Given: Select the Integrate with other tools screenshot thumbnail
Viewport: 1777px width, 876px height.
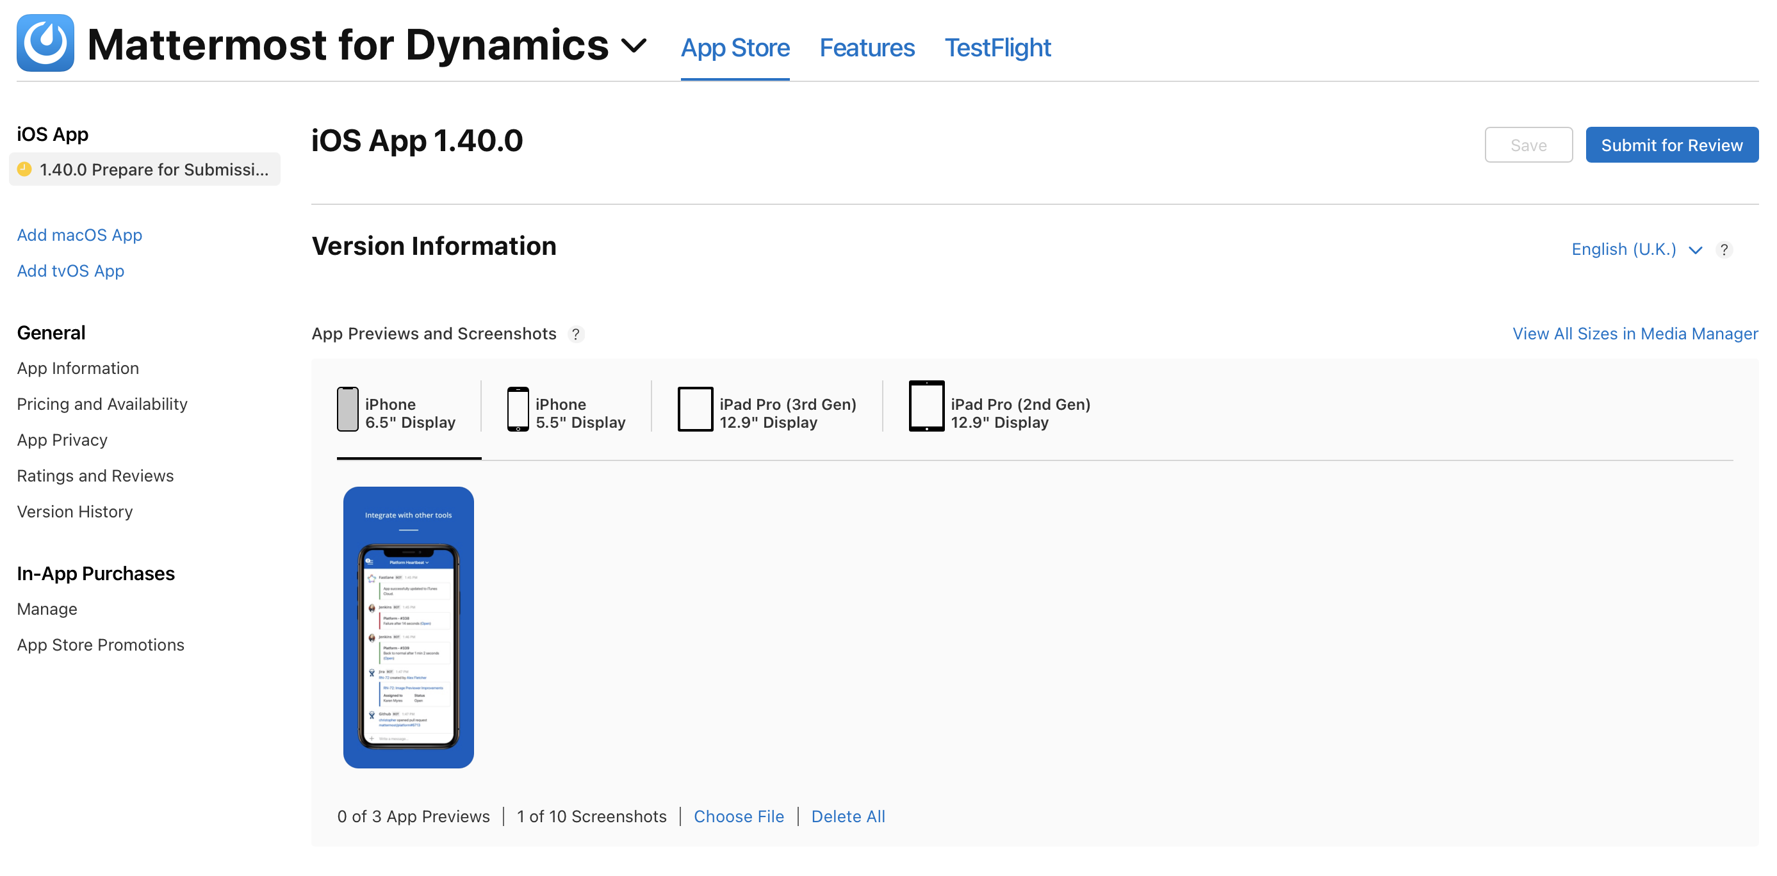Looking at the screenshot, I should [409, 628].
